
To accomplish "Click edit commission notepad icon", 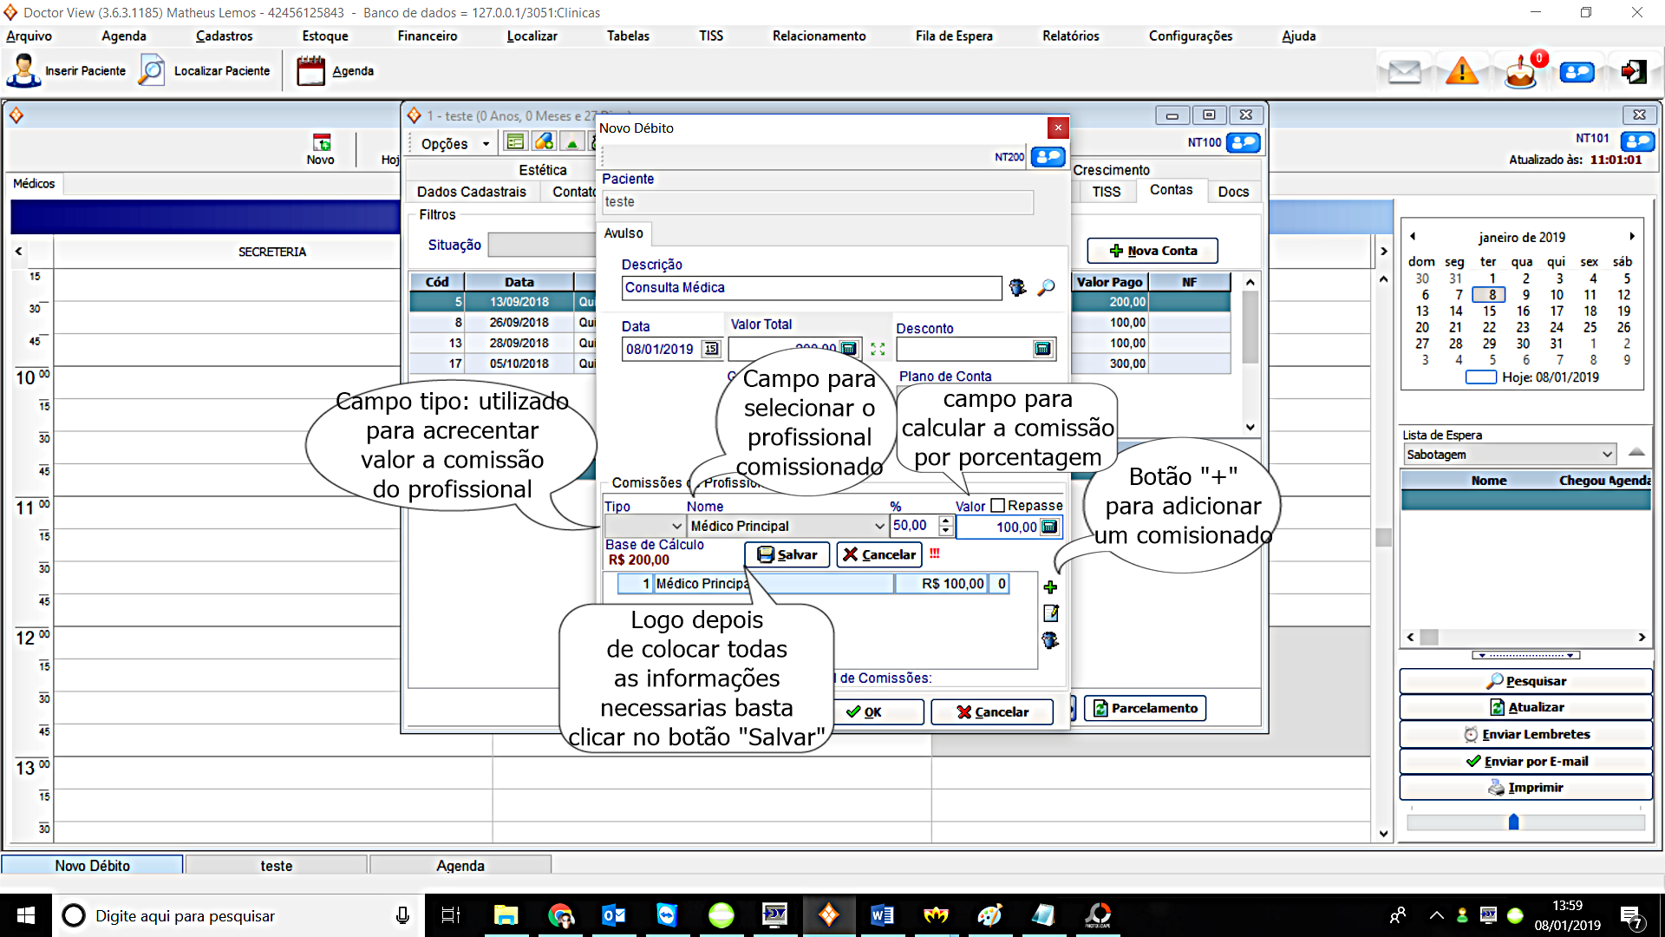I will 1050,613.
